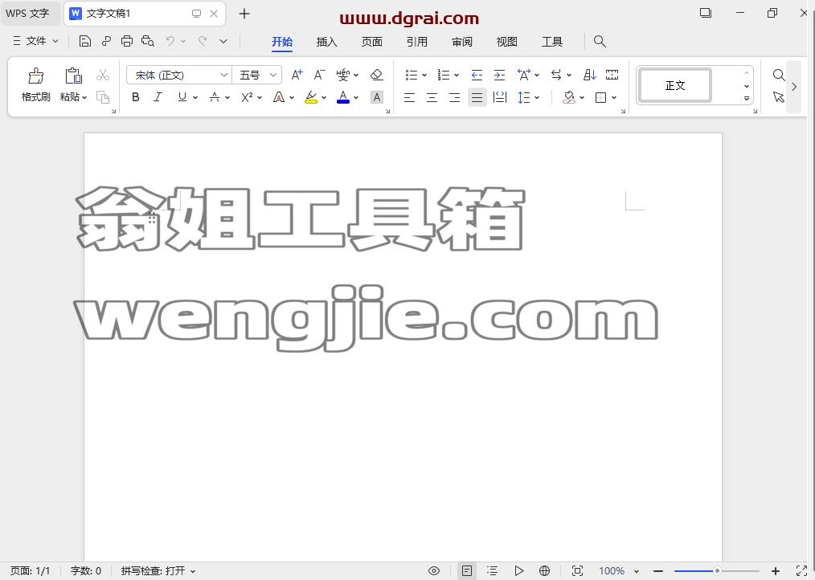Switch to the 视图 tab
815x580 pixels.
click(x=507, y=42)
